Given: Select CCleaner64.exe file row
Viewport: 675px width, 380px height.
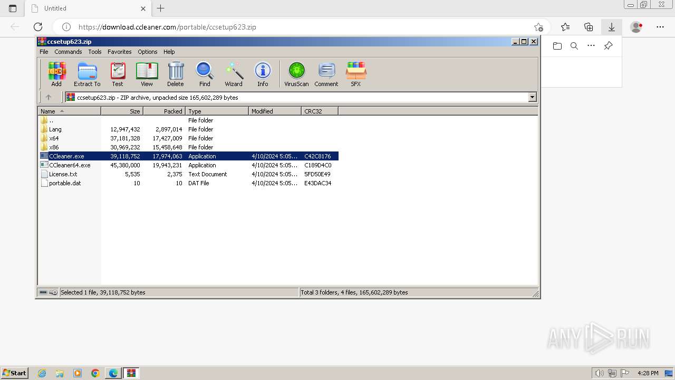Looking at the screenshot, I should pyautogui.click(x=188, y=165).
